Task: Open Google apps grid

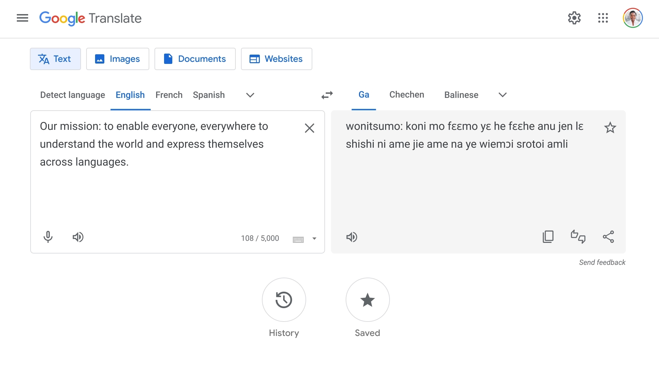Action: [x=603, y=18]
